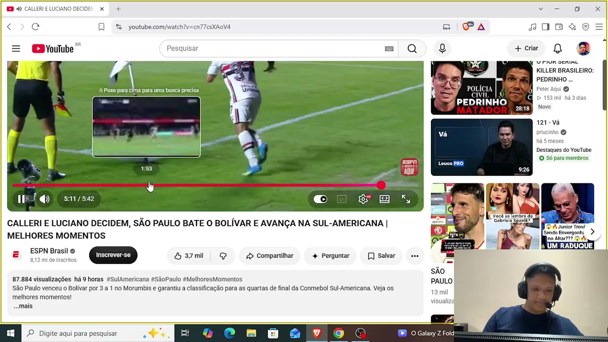Open more actions three-dot menu
Viewport: 608px width, 342px height.
pyautogui.click(x=415, y=256)
